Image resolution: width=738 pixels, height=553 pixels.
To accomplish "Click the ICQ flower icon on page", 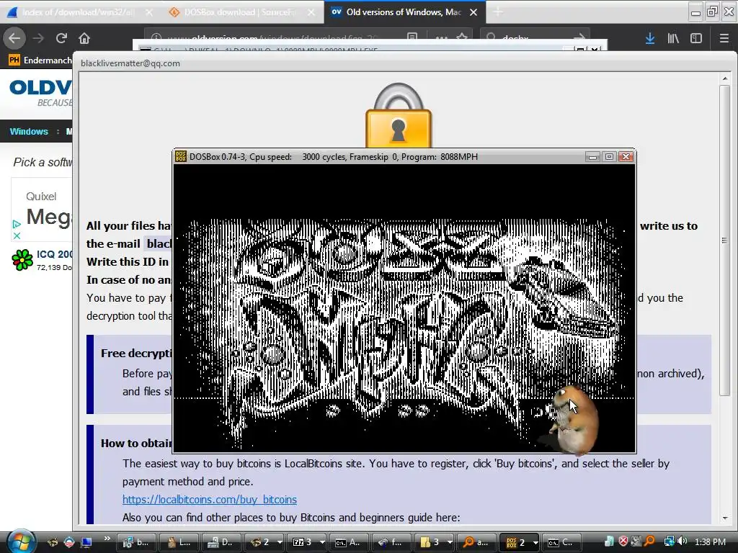I will [22, 259].
